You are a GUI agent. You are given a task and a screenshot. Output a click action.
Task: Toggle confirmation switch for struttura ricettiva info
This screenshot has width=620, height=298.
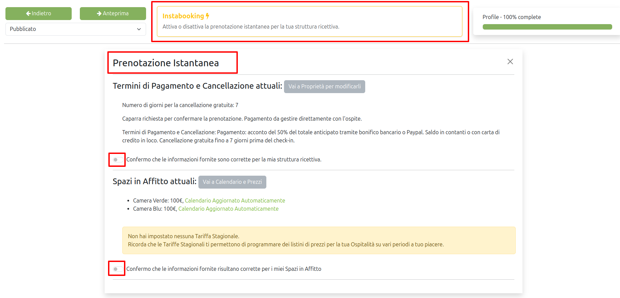pyautogui.click(x=118, y=160)
